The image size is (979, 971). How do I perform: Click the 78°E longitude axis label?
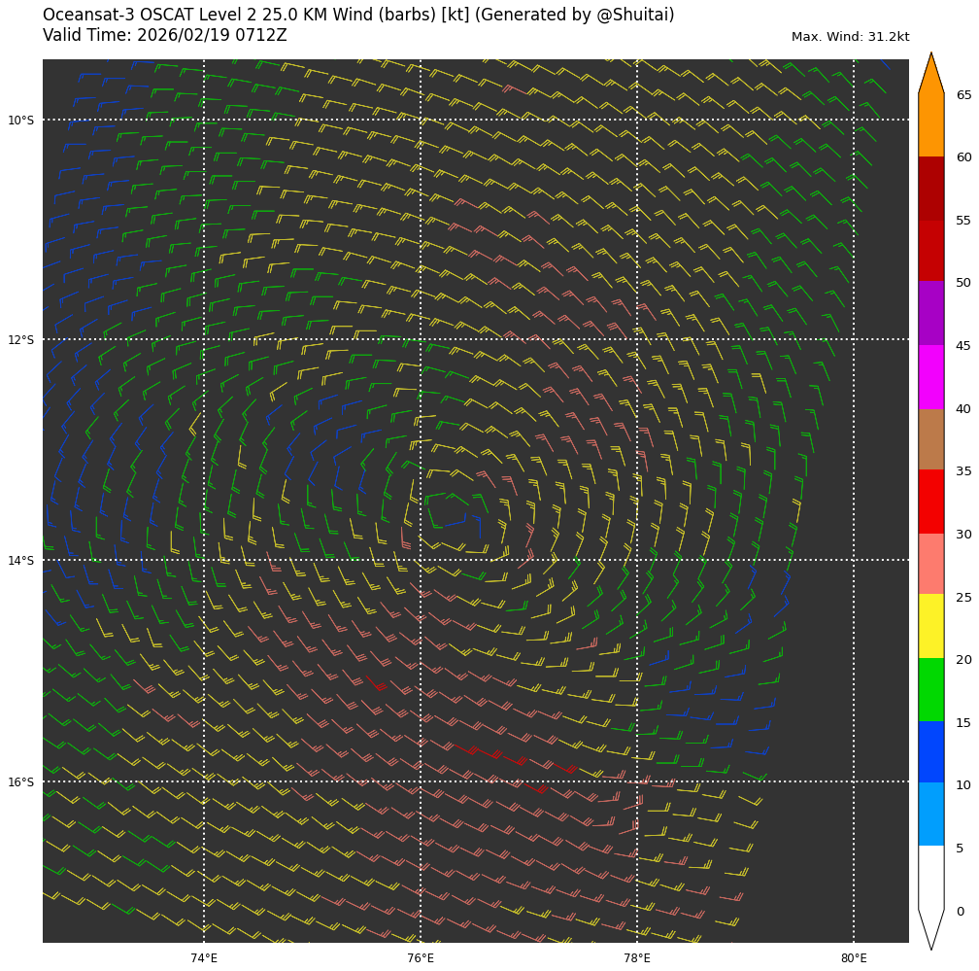(x=637, y=958)
